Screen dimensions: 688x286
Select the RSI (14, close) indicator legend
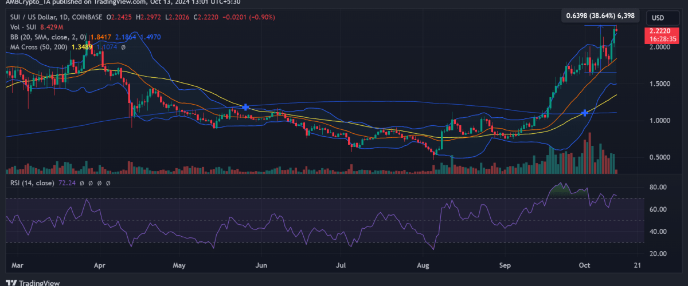pos(30,183)
